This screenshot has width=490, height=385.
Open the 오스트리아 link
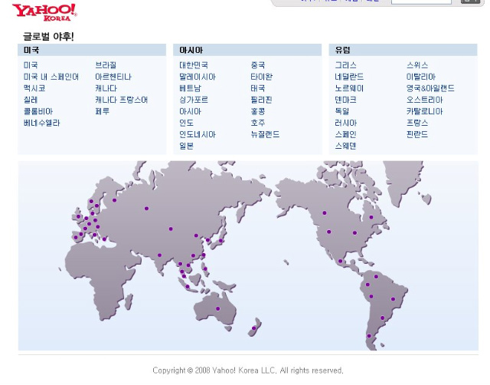click(x=424, y=100)
